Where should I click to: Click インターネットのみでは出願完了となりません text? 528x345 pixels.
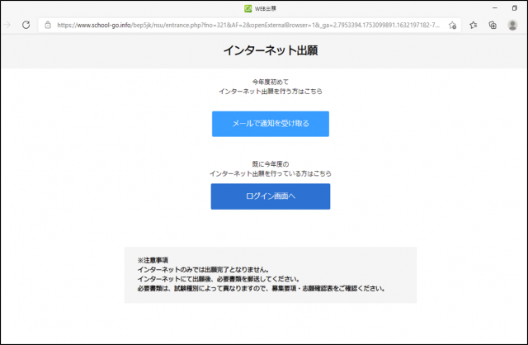[x=204, y=270]
